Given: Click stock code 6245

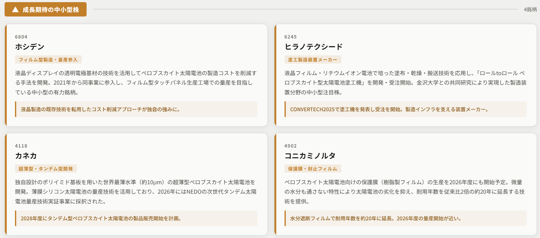Looking at the screenshot, I should pos(290,37).
